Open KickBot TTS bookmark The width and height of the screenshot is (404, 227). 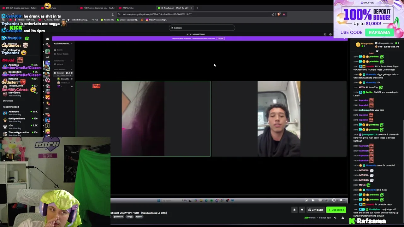[x=107, y=20]
